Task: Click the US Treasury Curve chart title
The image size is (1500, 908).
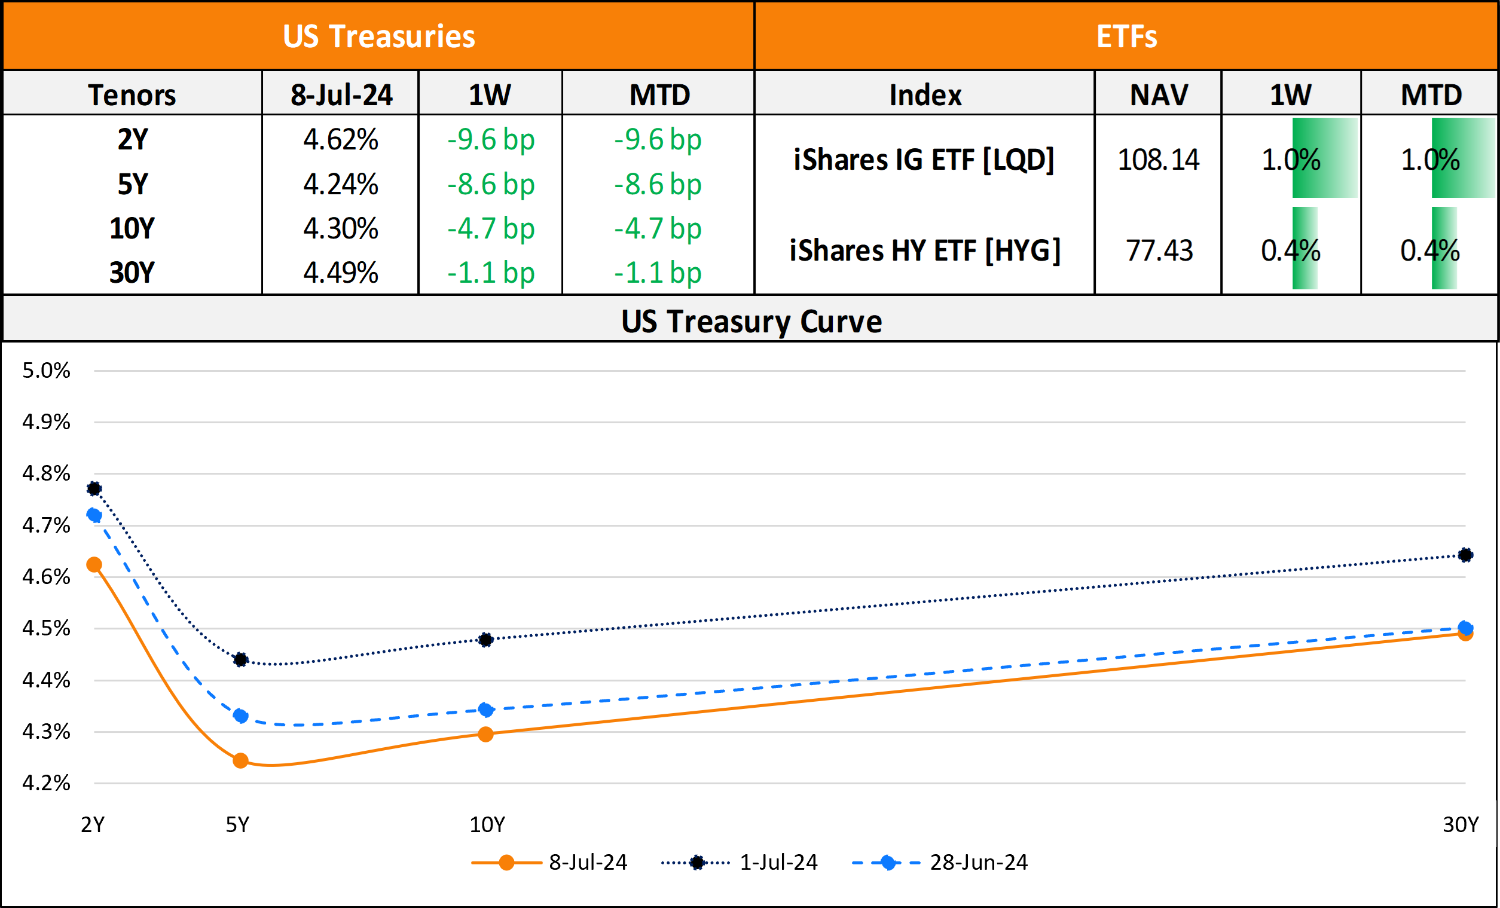Action: (x=751, y=322)
